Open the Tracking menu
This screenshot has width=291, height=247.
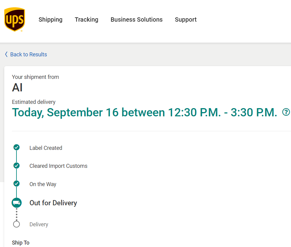87,19
